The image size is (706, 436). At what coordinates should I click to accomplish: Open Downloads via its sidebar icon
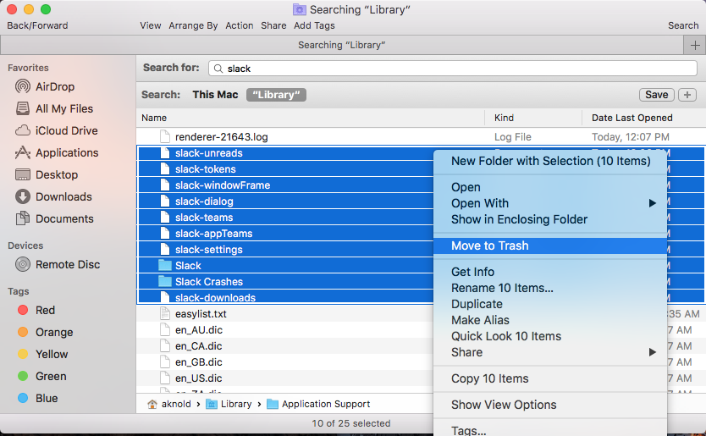pos(23,196)
